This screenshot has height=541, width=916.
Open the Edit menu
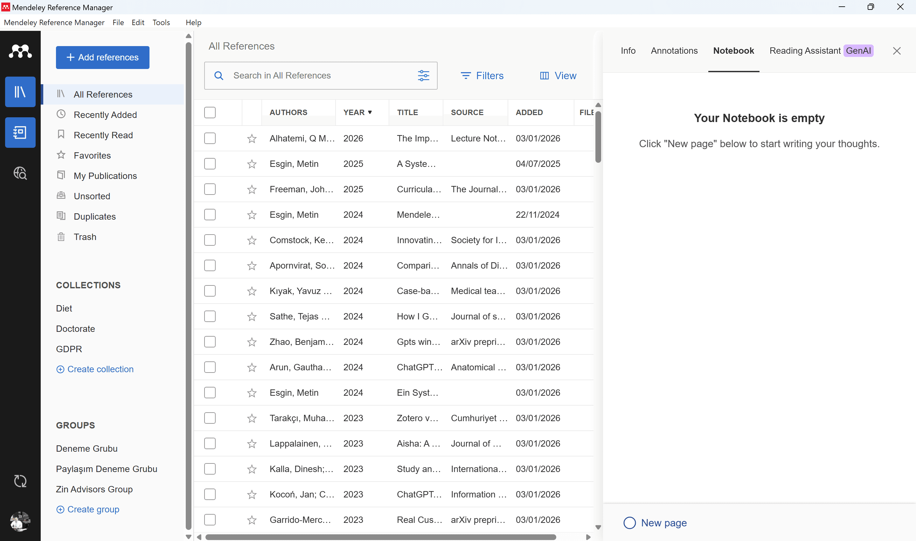click(138, 23)
